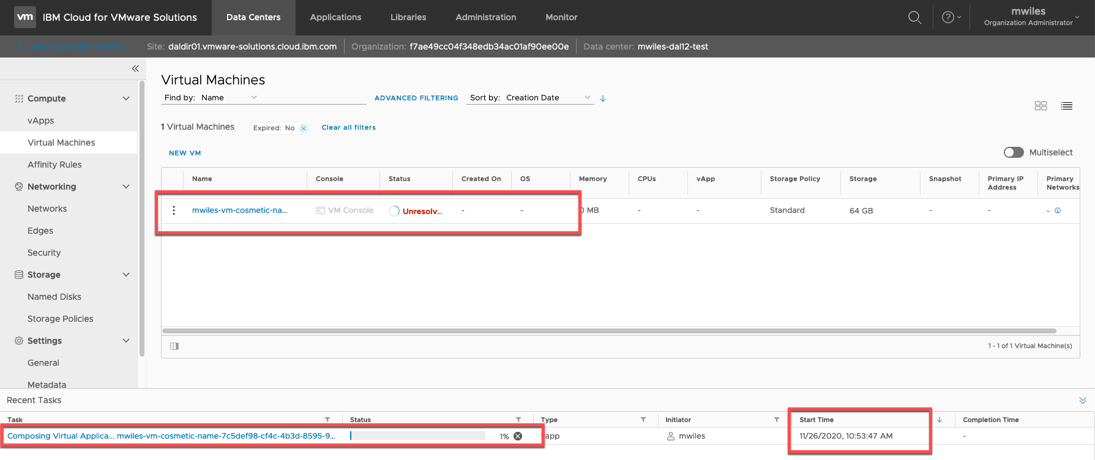Switch to list view layout
This screenshot has width=1095, height=460.
point(1067,106)
